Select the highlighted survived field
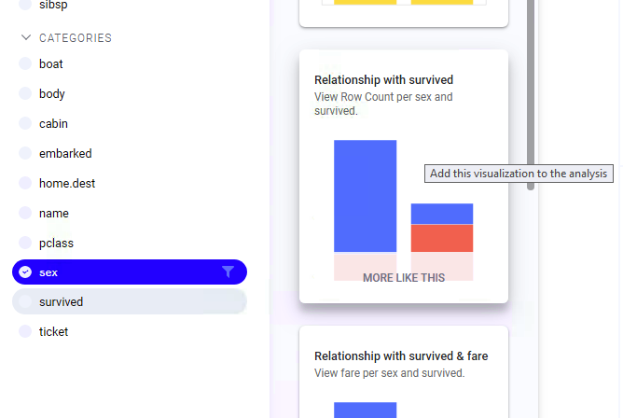This screenshot has height=418, width=623. point(130,301)
